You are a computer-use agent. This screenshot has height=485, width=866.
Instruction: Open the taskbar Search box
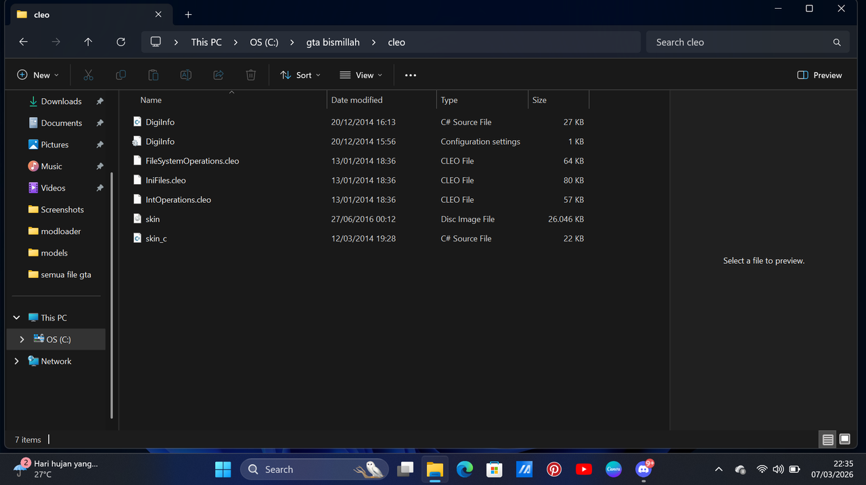pyautogui.click(x=315, y=469)
